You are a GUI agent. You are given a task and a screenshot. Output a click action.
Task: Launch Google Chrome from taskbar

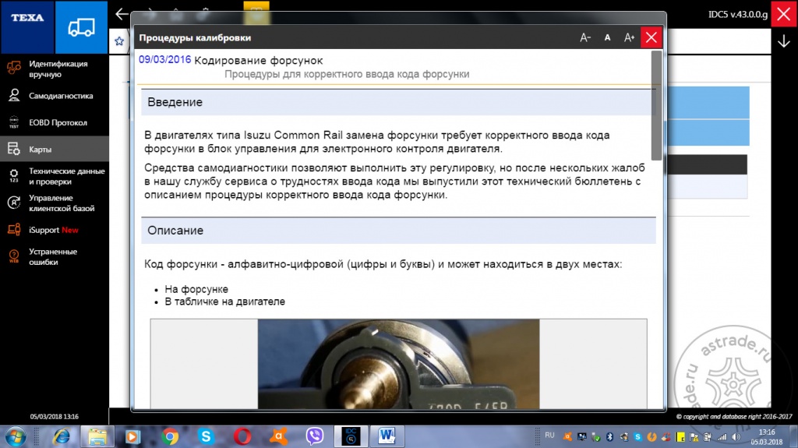point(170,437)
